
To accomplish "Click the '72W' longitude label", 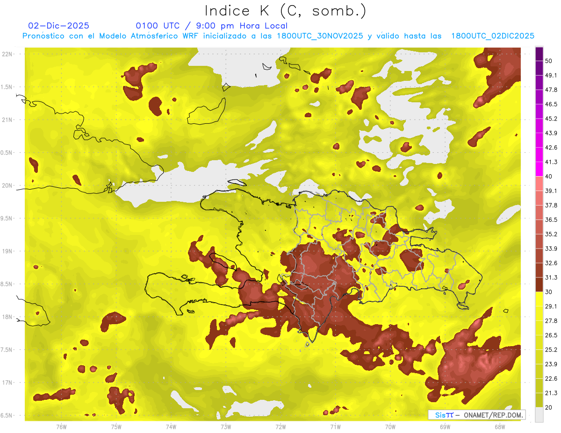I will pyautogui.click(x=280, y=427).
